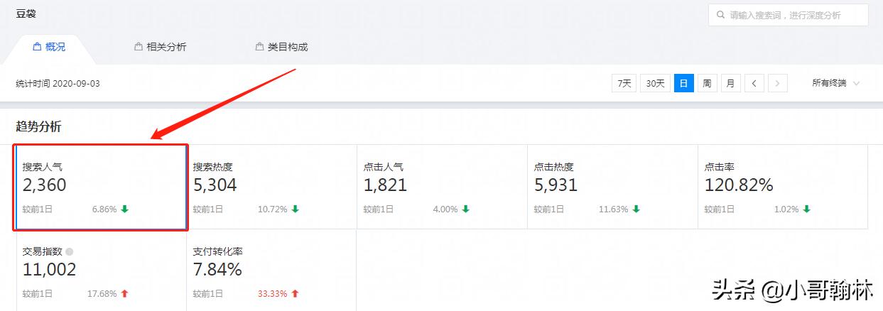The width and height of the screenshot is (883, 311).
Task: Click the value 5,931
Action: [556, 186]
